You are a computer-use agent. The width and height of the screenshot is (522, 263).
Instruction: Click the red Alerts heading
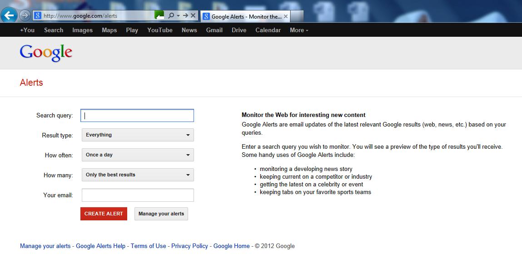click(x=31, y=83)
